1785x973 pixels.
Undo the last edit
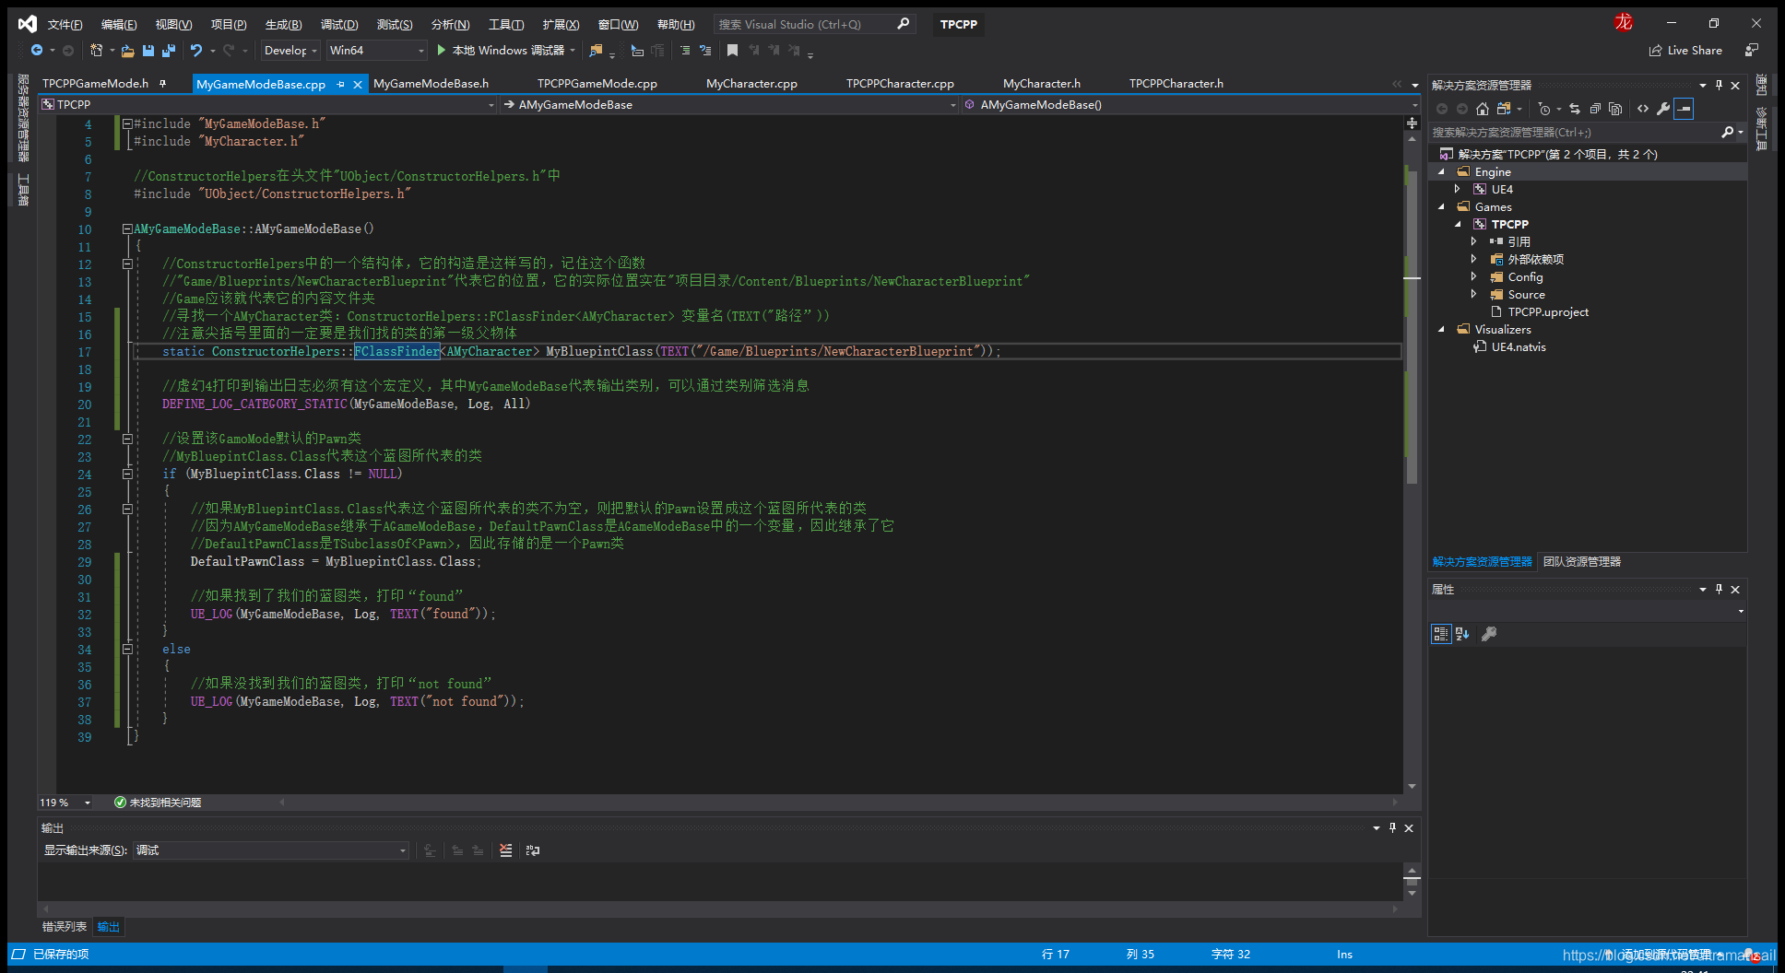coord(196,51)
